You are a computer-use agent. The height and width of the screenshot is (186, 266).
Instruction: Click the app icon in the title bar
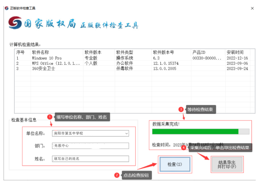6,8
